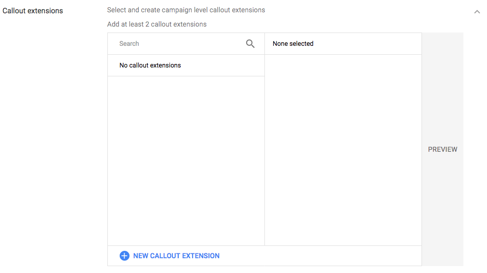The height and width of the screenshot is (273, 487).
Task: Click the None selected header
Action: tap(293, 44)
